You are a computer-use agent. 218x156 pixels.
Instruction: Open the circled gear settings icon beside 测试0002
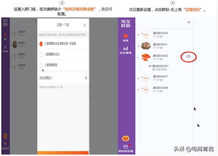point(189,56)
